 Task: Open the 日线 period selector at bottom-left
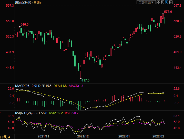click(x=5, y=137)
